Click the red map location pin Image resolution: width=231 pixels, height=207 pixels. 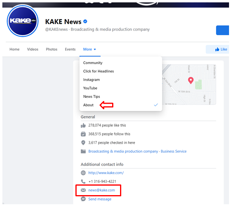tap(191, 80)
